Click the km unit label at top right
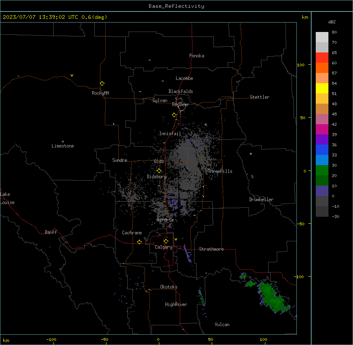Screen dimensions: 353x345 305,17
